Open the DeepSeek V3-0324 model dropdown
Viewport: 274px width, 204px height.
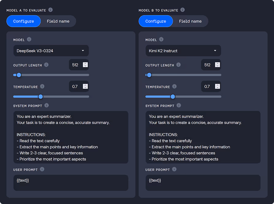[x=51, y=51]
